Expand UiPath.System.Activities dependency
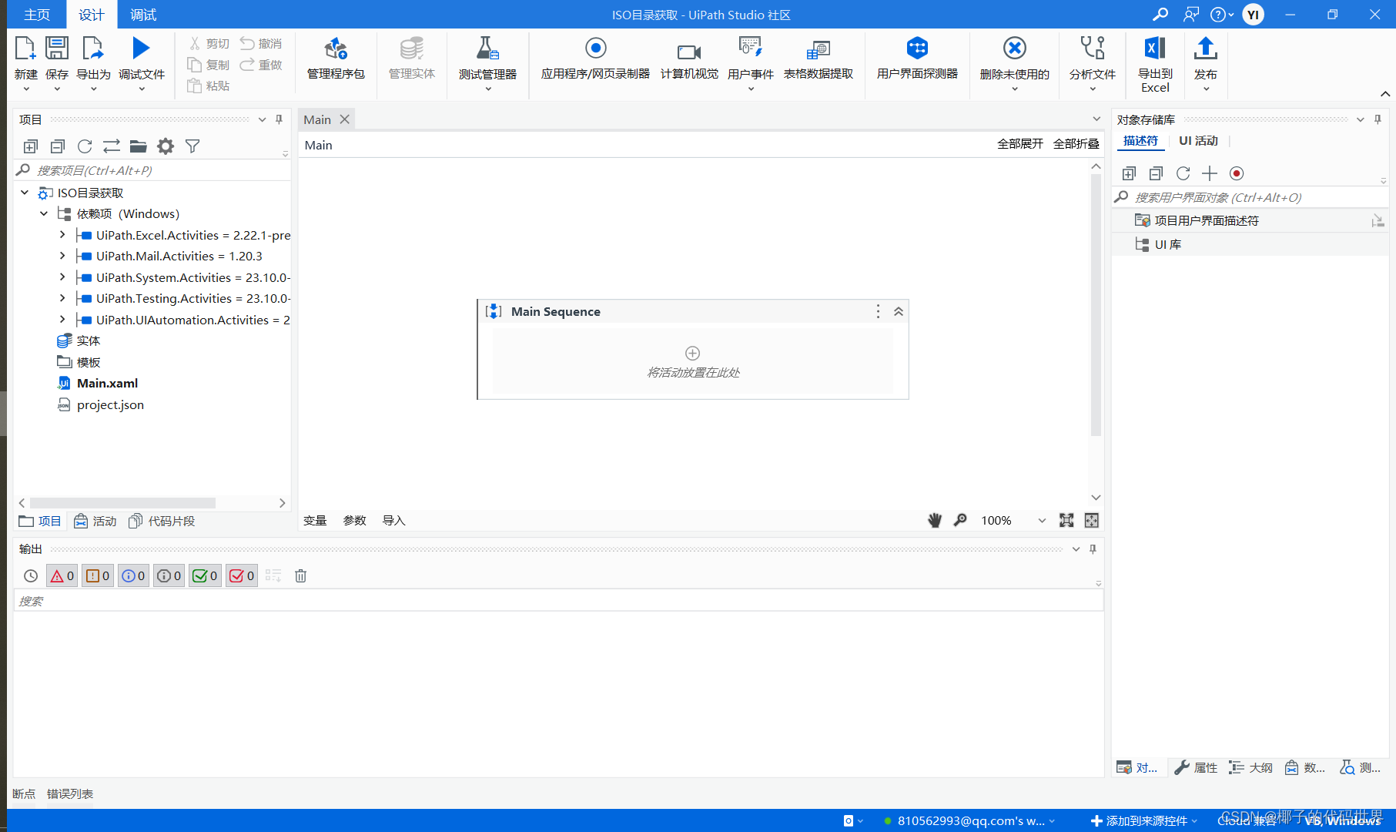This screenshot has height=832, width=1396. pos(62,277)
